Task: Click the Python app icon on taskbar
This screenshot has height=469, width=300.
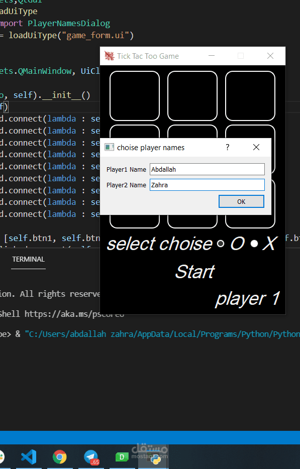Action: coord(156,459)
